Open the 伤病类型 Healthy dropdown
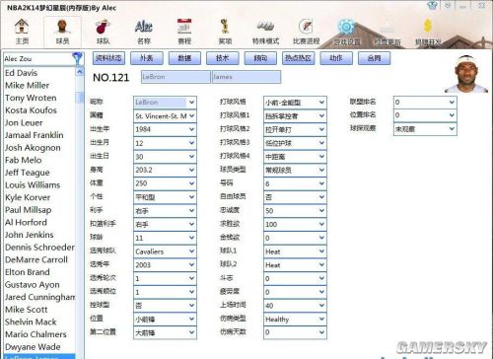The height and width of the screenshot is (359, 493). pos(295,319)
